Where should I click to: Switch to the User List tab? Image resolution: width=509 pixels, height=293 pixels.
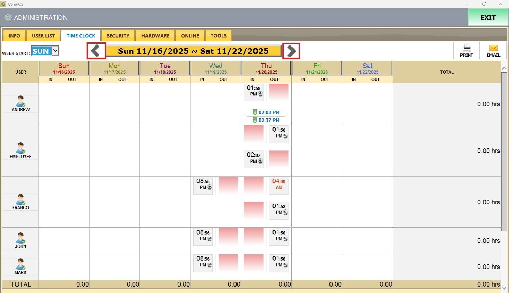(x=43, y=36)
